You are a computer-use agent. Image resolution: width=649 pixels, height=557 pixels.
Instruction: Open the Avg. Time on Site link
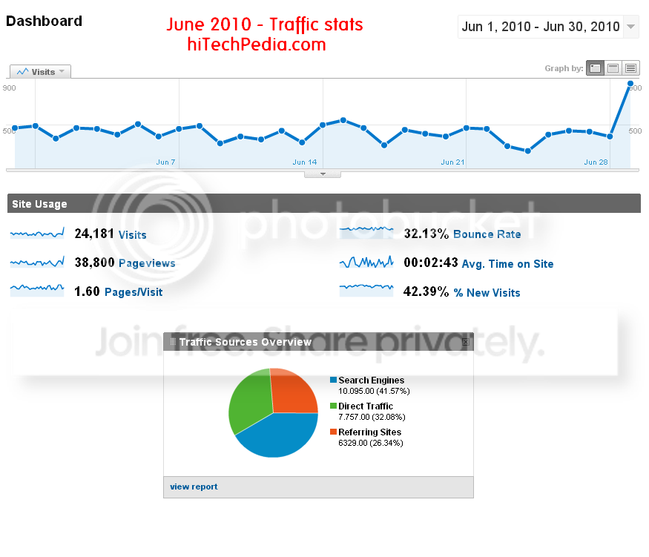(x=507, y=264)
